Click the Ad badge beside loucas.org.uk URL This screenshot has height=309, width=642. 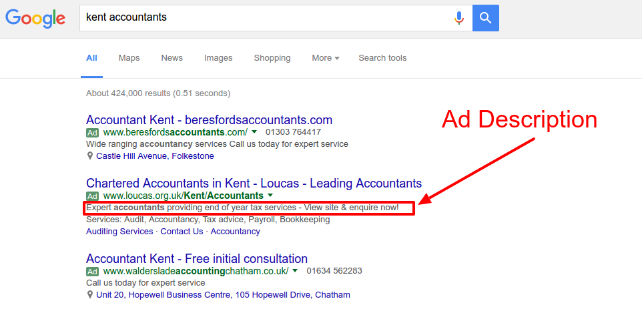(93, 196)
